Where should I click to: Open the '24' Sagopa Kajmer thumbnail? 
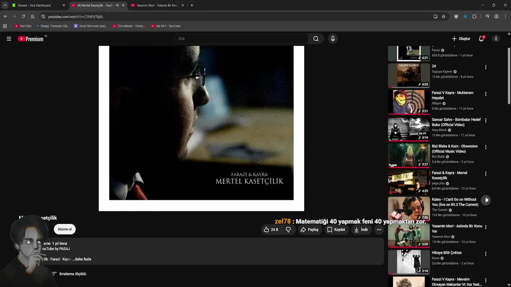pos(409,75)
